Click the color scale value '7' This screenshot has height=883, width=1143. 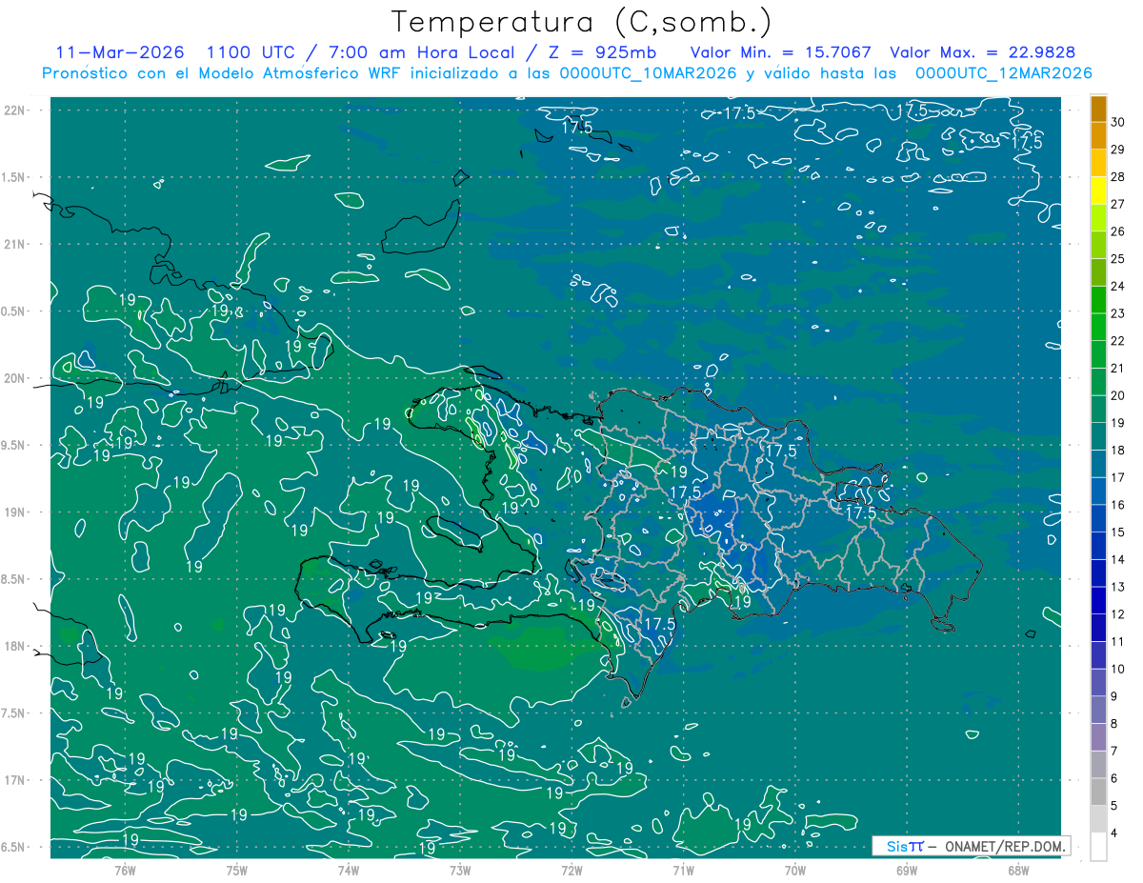1114,751
